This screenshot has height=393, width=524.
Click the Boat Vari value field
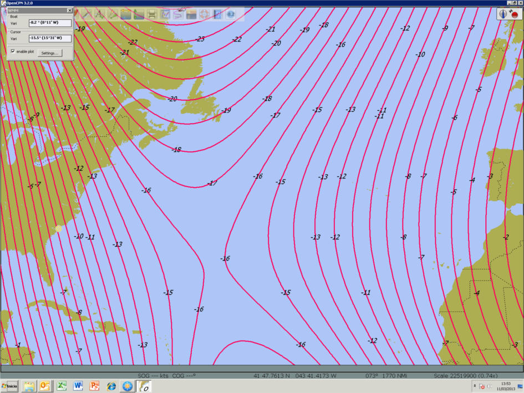click(50, 23)
